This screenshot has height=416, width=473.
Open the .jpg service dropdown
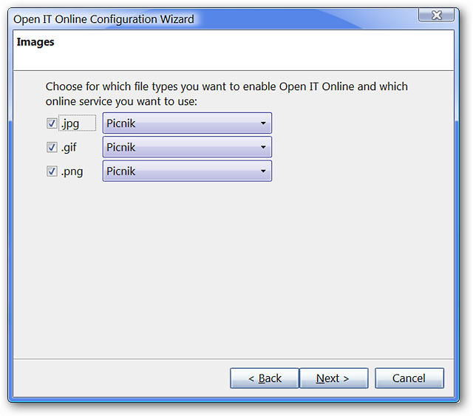(187, 123)
